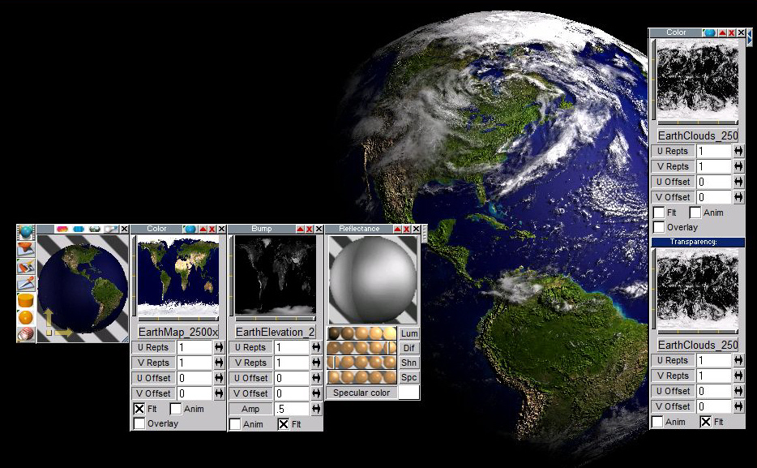Adjust the Spc reflectance slider row
The height and width of the screenshot is (468, 757).
[x=362, y=376]
